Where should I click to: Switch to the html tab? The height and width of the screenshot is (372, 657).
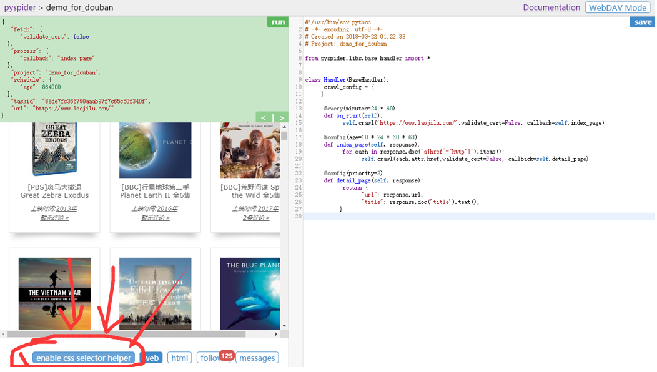(x=180, y=358)
